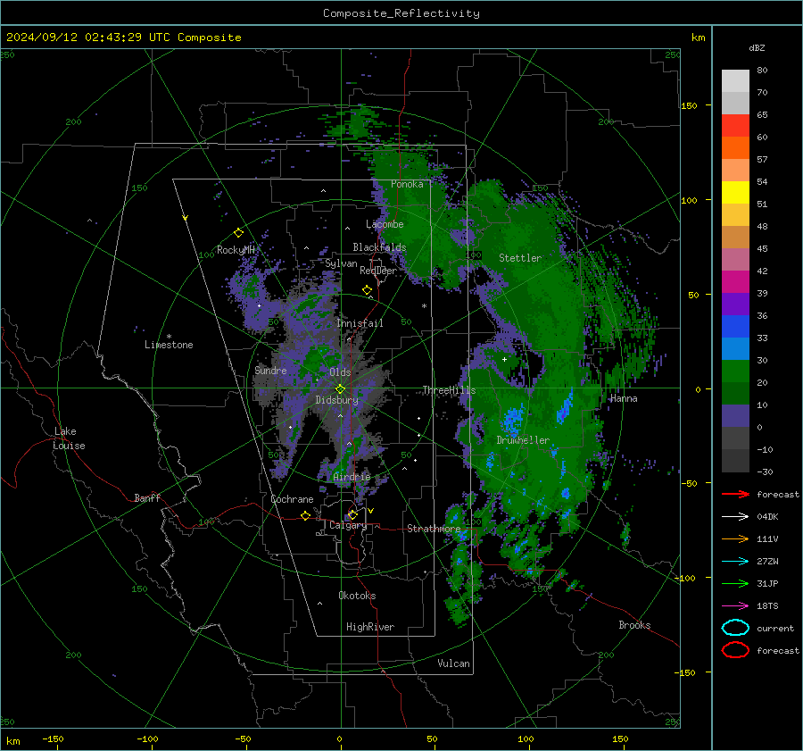Click the Sylvan label on the map

pos(341,263)
